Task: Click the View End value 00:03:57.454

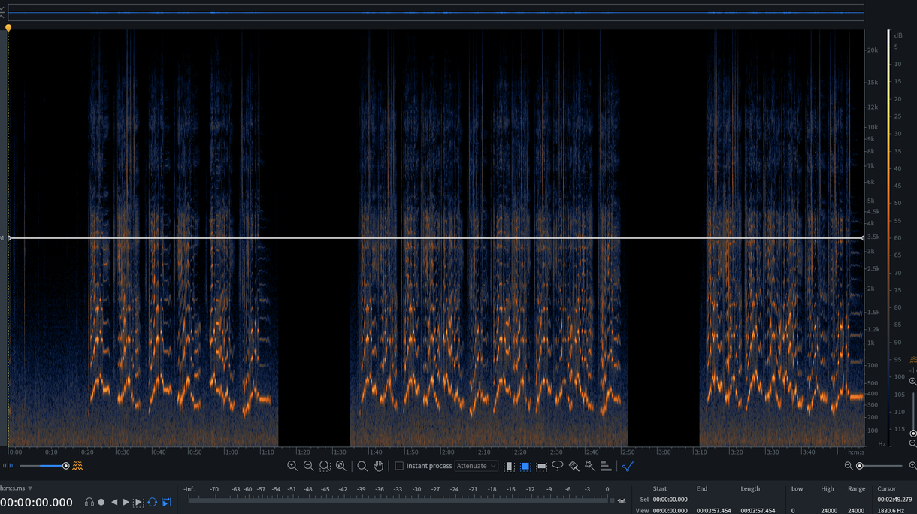Action: (x=715, y=511)
